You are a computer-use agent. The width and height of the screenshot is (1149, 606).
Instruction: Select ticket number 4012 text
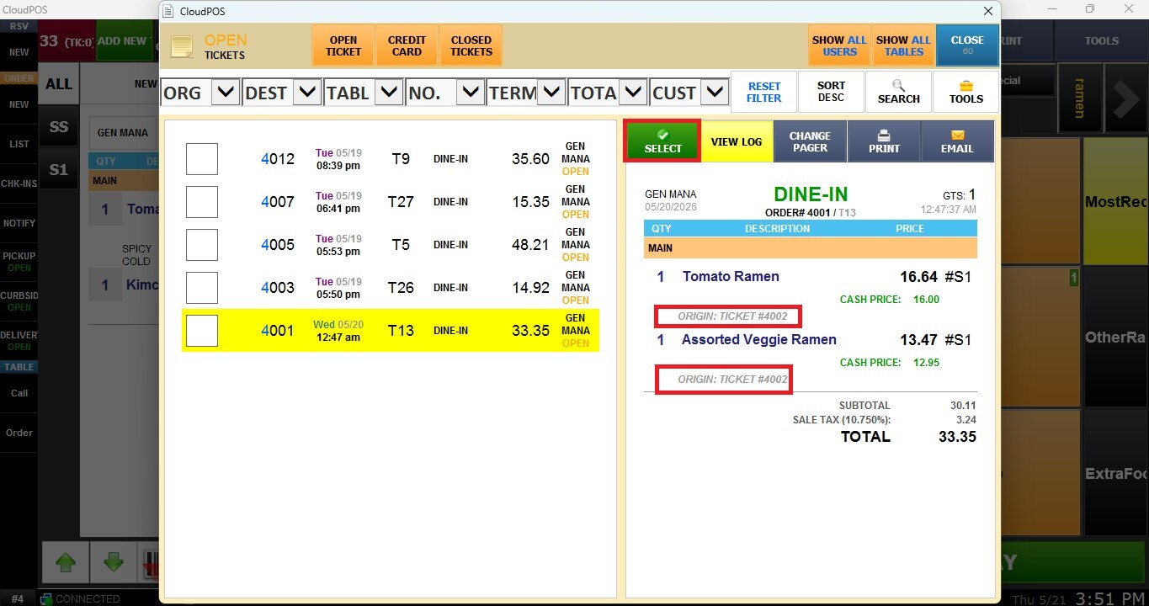click(278, 159)
